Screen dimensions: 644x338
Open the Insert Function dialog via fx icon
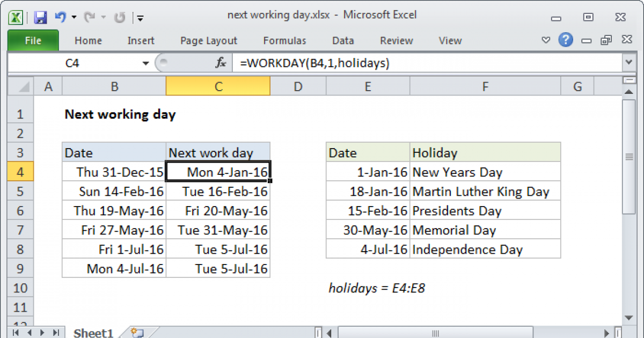click(x=220, y=63)
